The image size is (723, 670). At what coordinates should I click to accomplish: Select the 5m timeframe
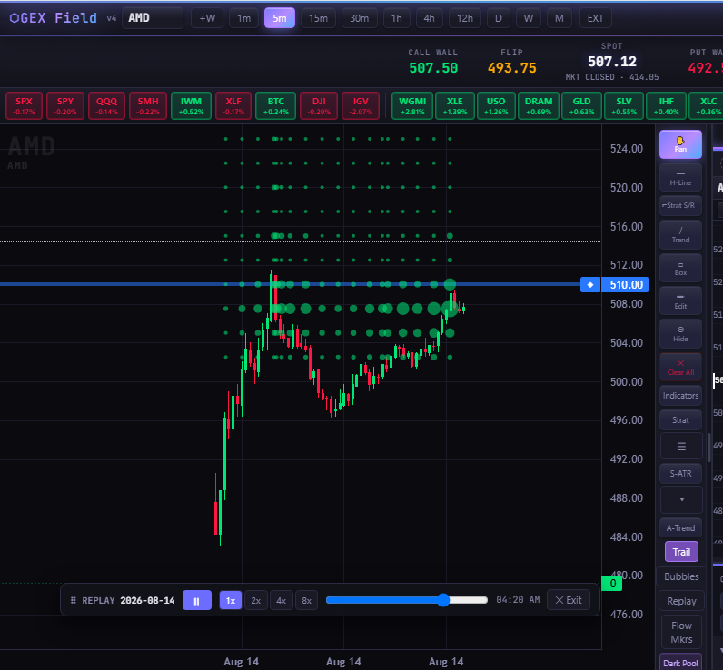[280, 18]
